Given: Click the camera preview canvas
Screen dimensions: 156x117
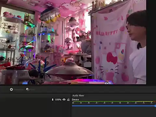Looking at the screenshot, I should [x=73, y=42].
